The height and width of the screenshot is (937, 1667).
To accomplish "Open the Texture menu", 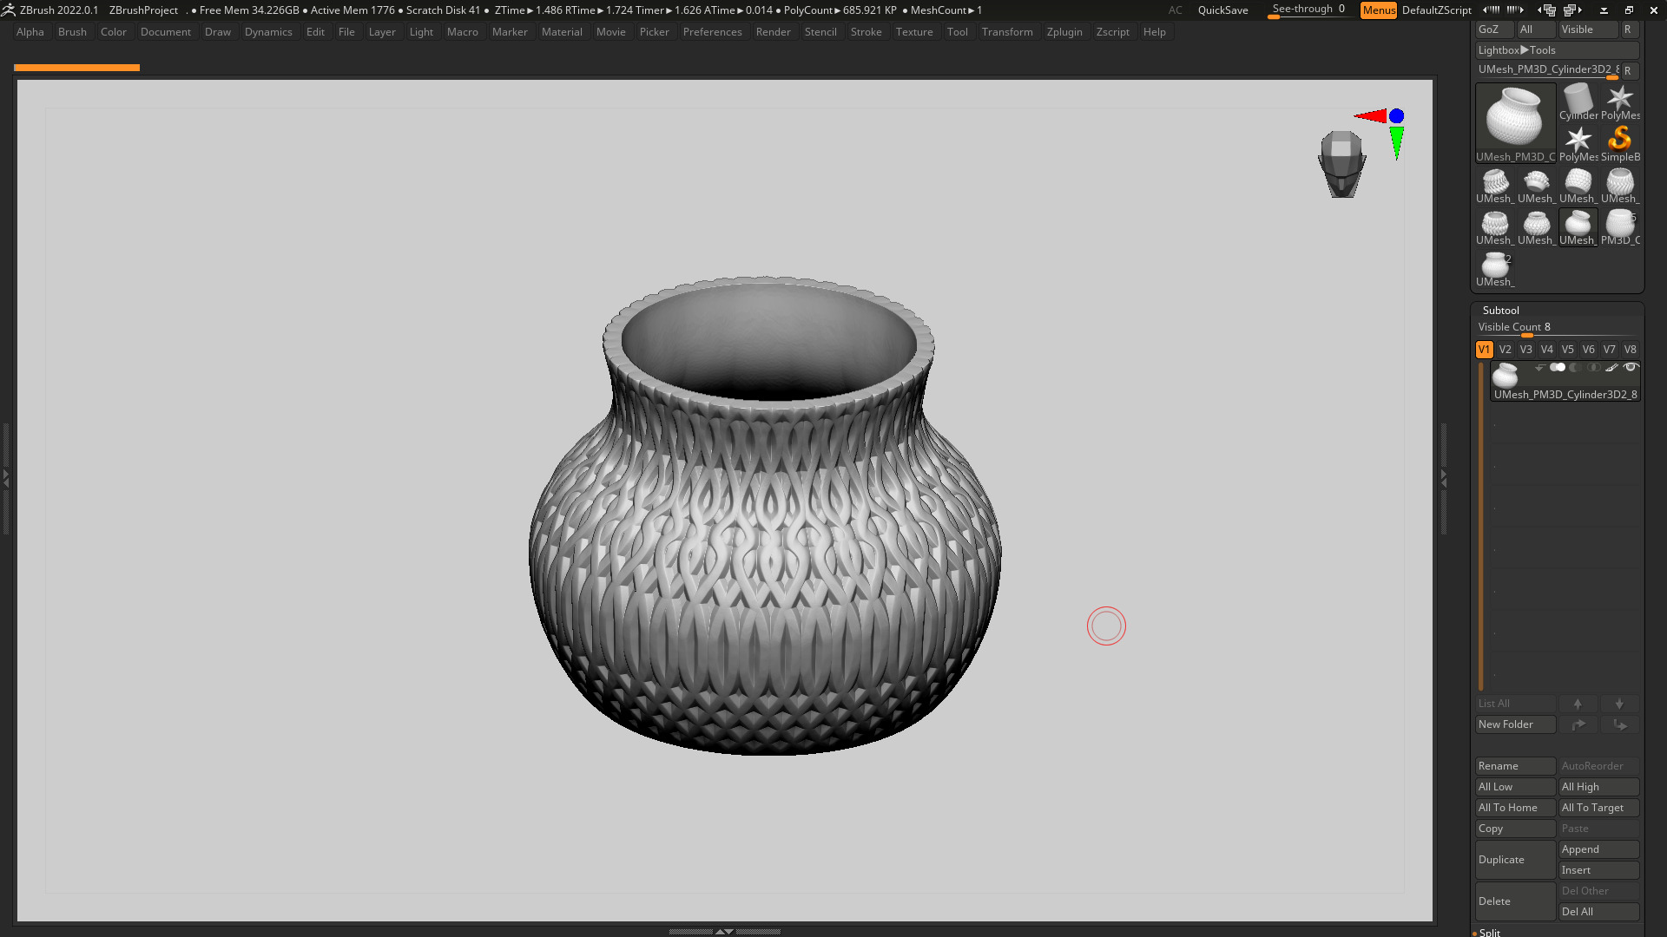I will (914, 32).
